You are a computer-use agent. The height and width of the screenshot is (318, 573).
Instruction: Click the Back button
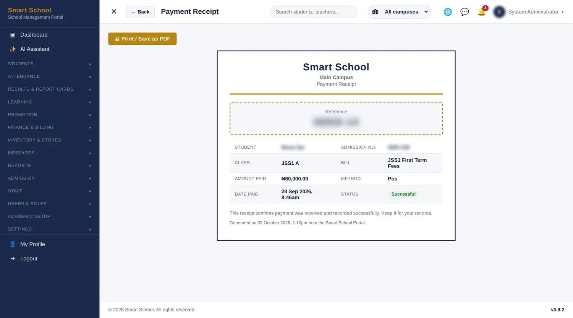(x=140, y=12)
